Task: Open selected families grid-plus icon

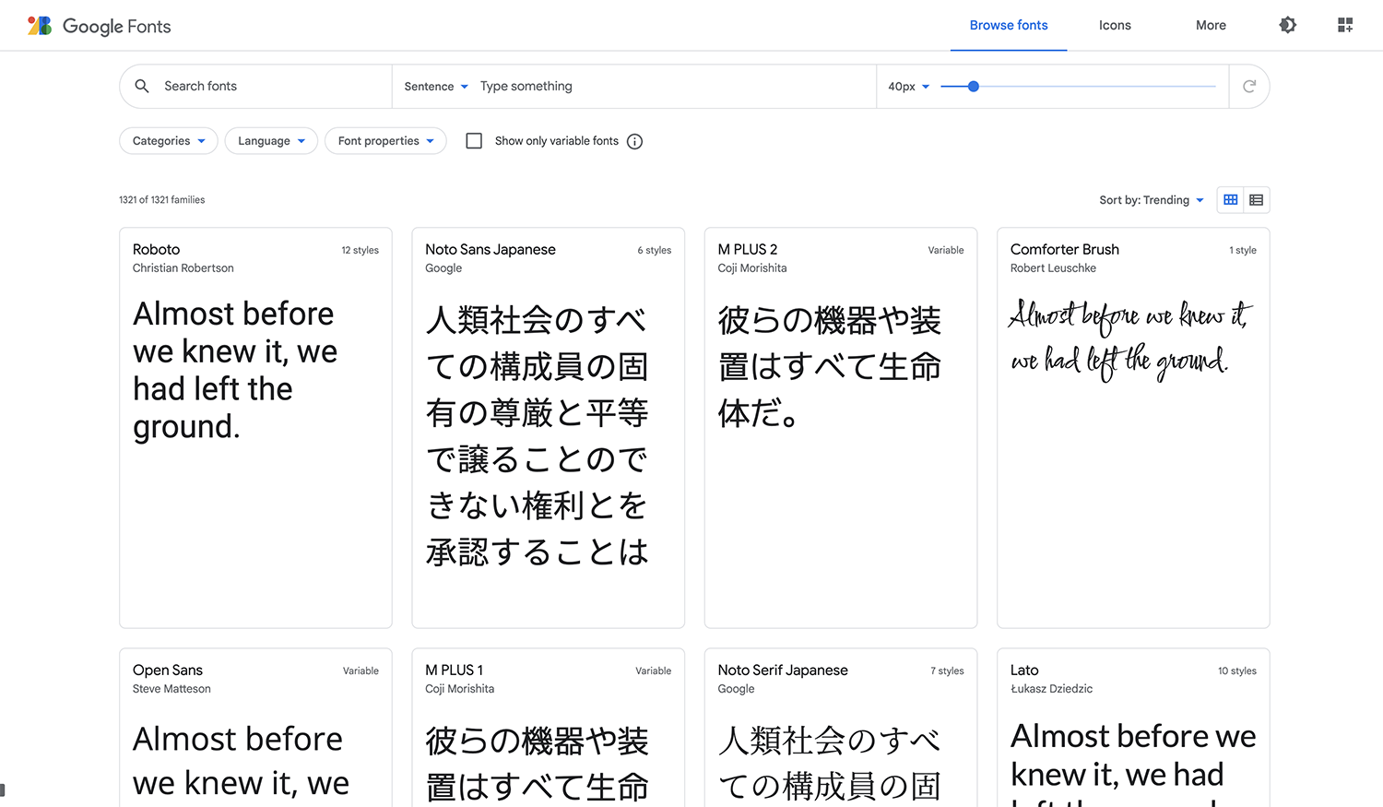Action: point(1345,25)
